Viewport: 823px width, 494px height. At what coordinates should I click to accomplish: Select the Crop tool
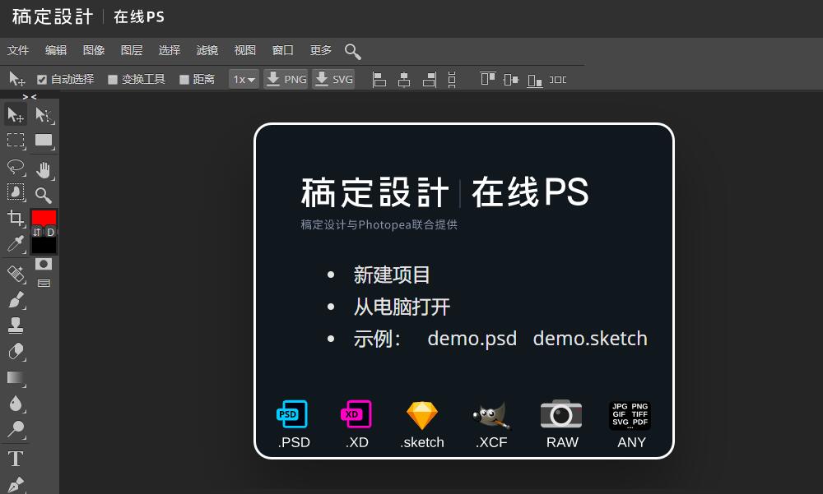point(15,218)
